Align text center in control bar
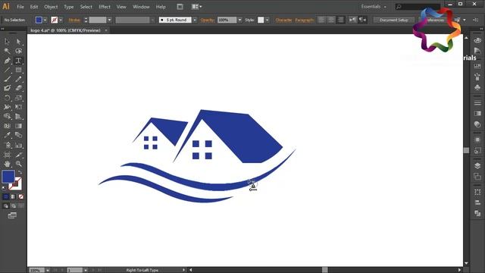Screen dimensions: 485x273 point(331,20)
